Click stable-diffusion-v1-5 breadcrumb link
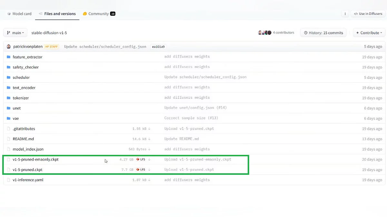Screen dimensions: 387x217 pos(49,33)
